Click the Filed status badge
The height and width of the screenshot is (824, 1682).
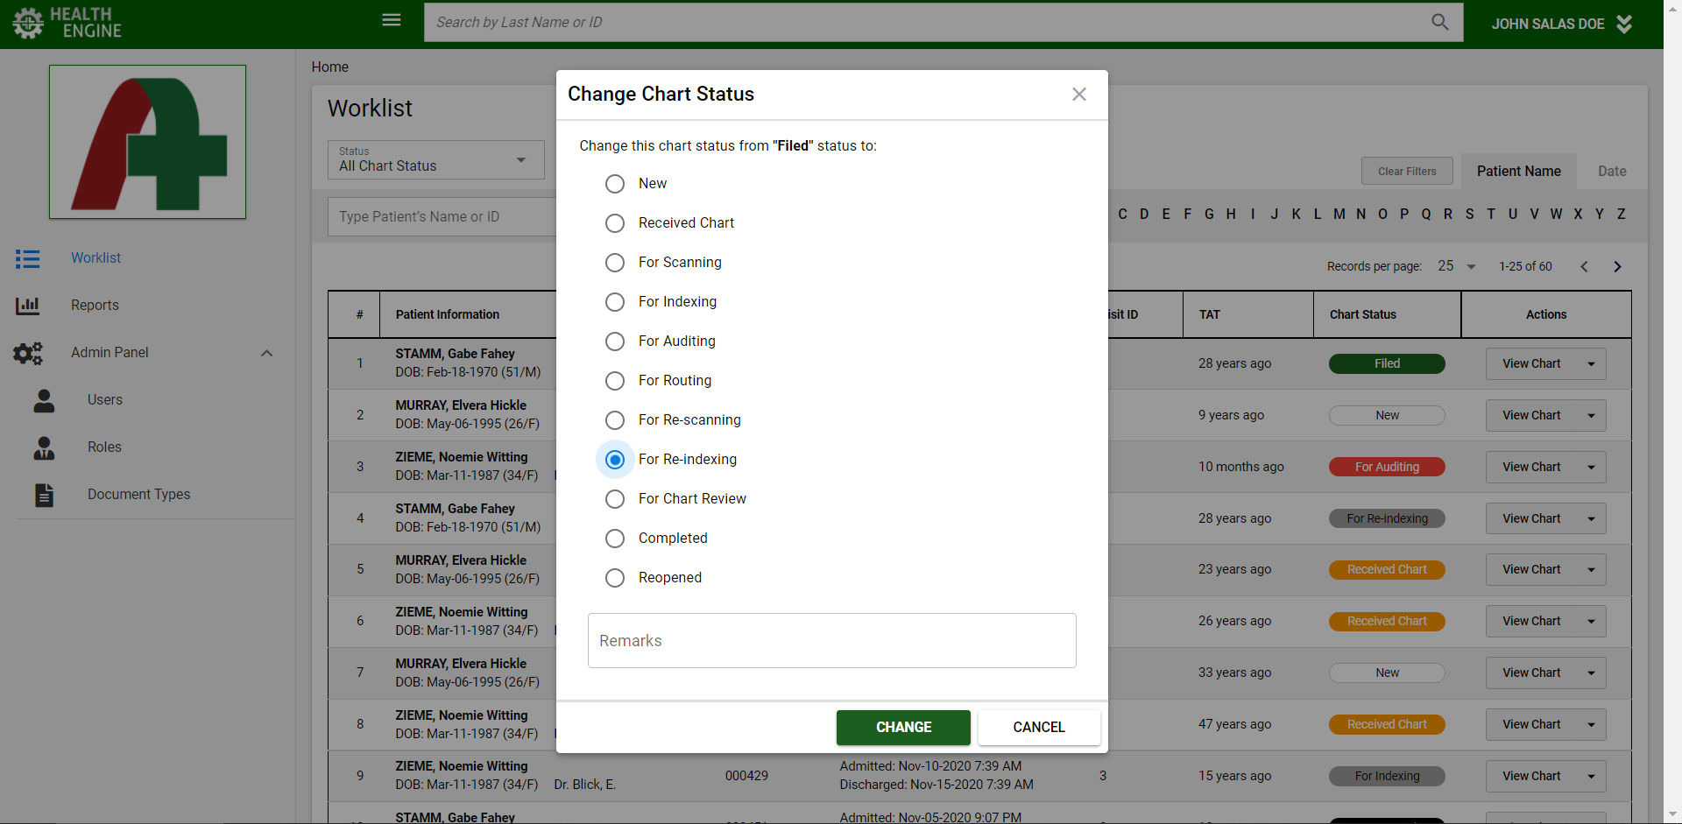(1387, 364)
